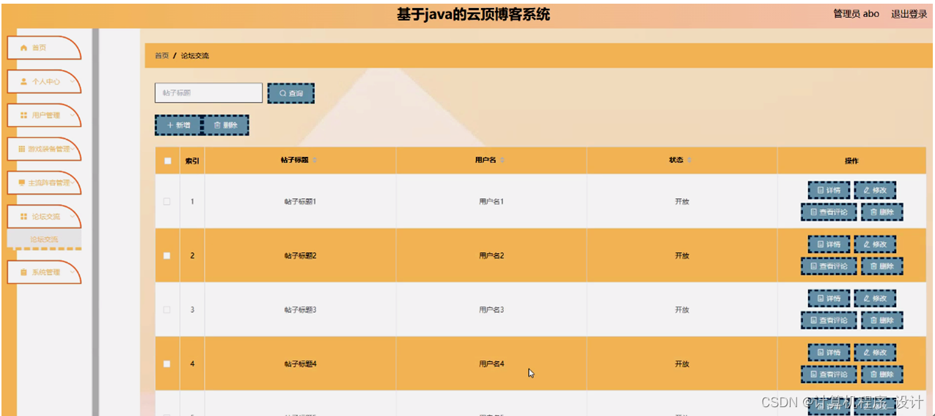This screenshot has height=416, width=935.
Task: Click the 帖子标题2 cell
Action: [300, 255]
